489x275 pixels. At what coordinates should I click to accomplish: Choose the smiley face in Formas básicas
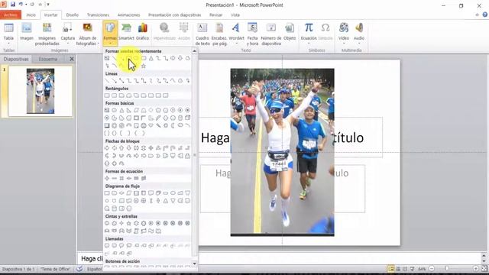tap(144, 125)
